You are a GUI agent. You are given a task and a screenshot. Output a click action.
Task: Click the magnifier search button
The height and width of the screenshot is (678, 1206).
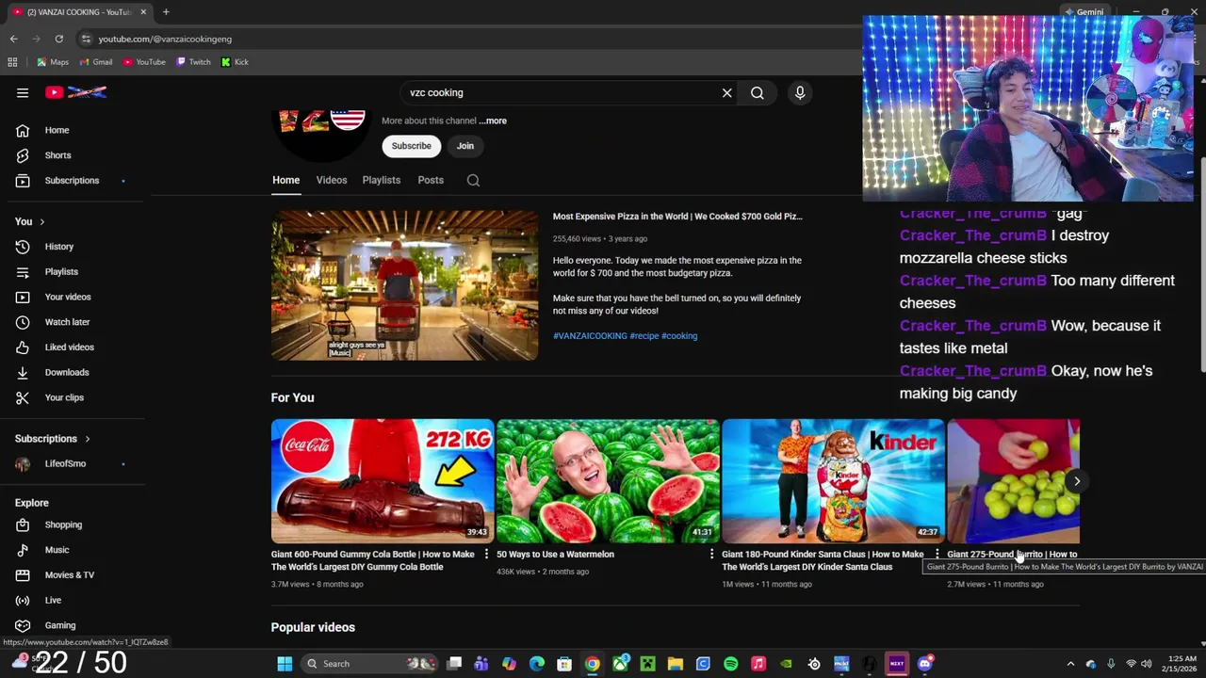(757, 92)
